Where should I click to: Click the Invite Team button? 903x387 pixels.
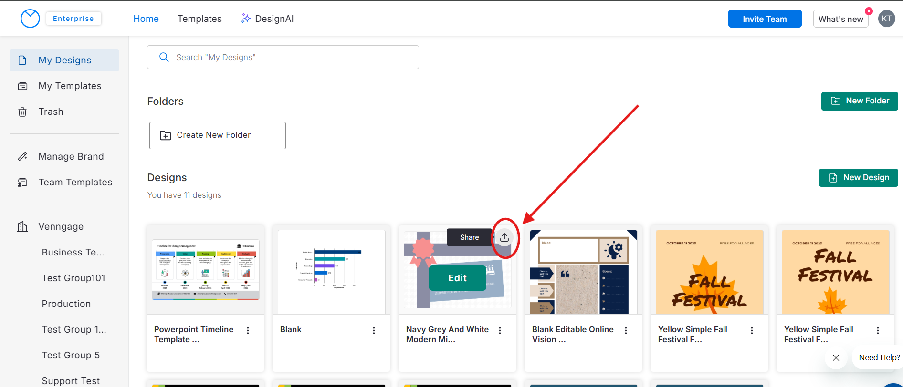tap(765, 19)
